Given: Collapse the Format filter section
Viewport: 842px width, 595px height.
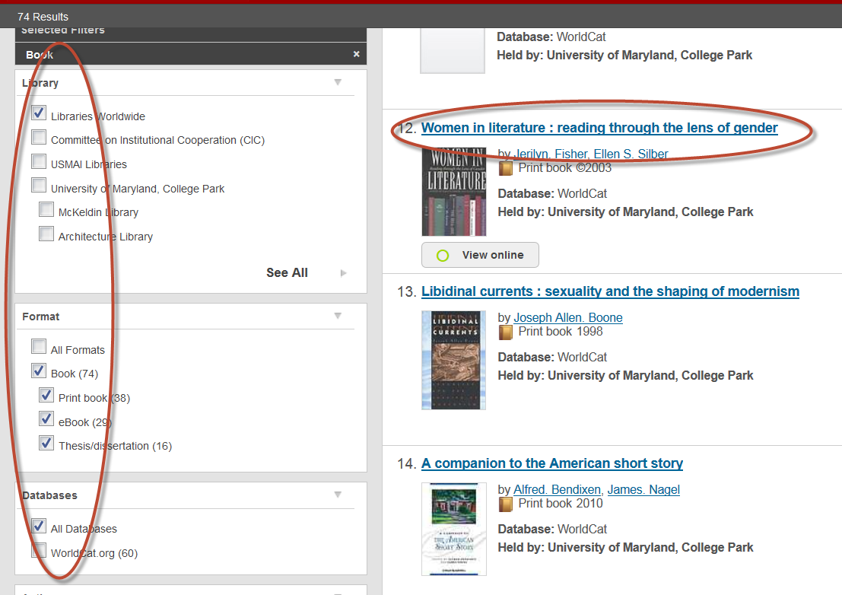Looking at the screenshot, I should click(338, 316).
